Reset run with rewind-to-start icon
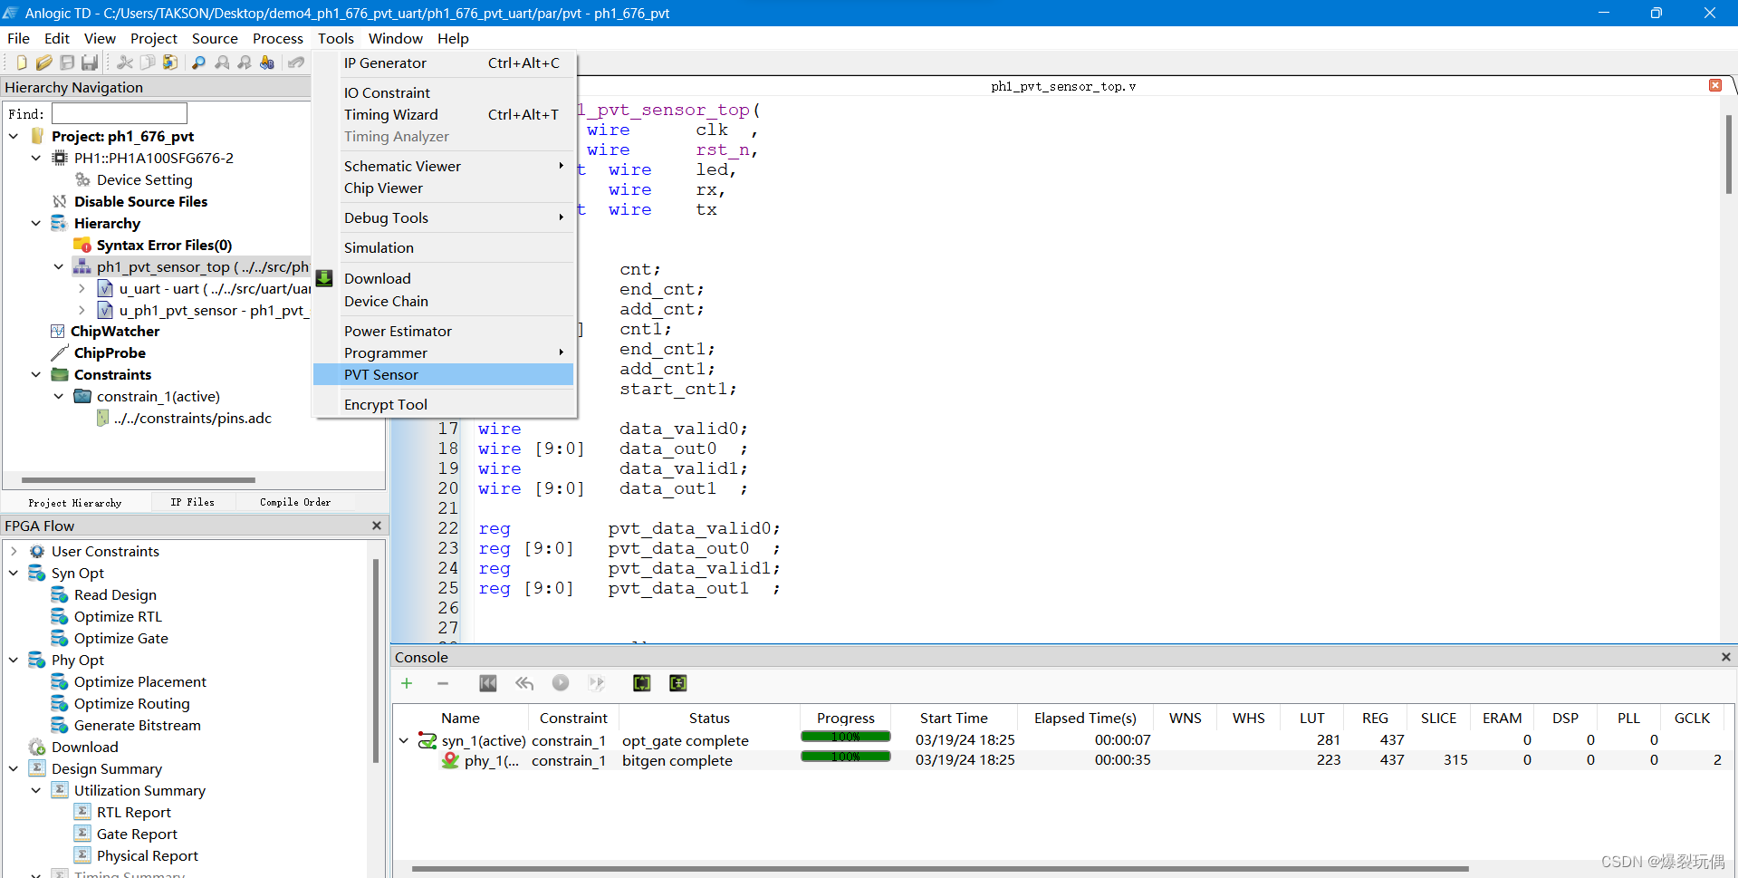 point(488,683)
